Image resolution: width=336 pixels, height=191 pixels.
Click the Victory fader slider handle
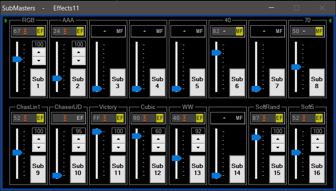pyautogui.click(x=97, y=132)
